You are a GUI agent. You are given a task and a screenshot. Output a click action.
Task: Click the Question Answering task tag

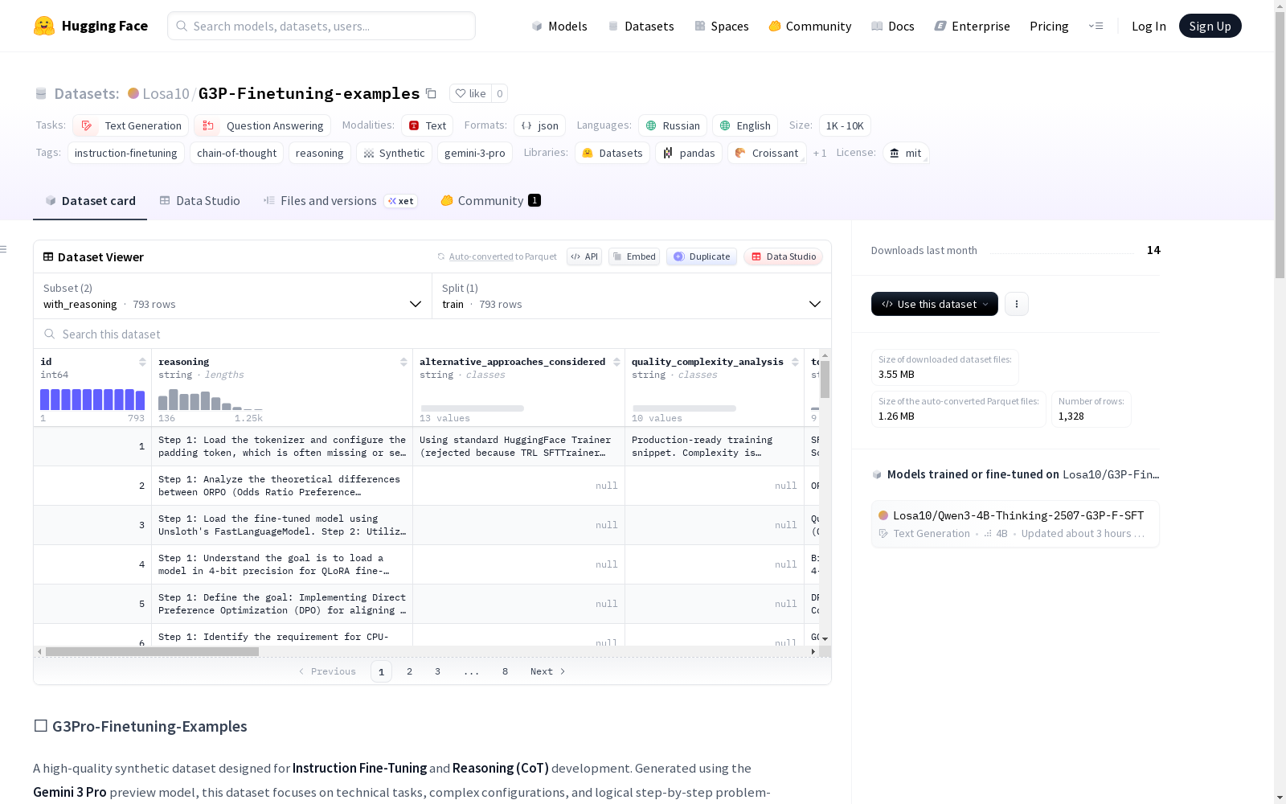[262, 125]
